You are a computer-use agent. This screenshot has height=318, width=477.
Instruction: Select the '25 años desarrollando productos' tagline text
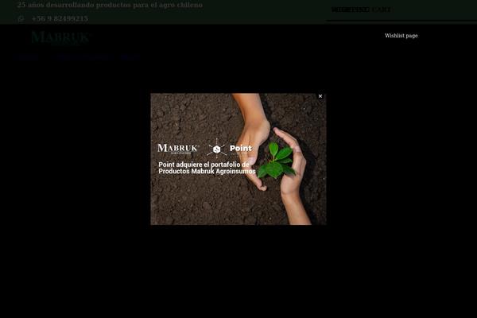(110, 5)
